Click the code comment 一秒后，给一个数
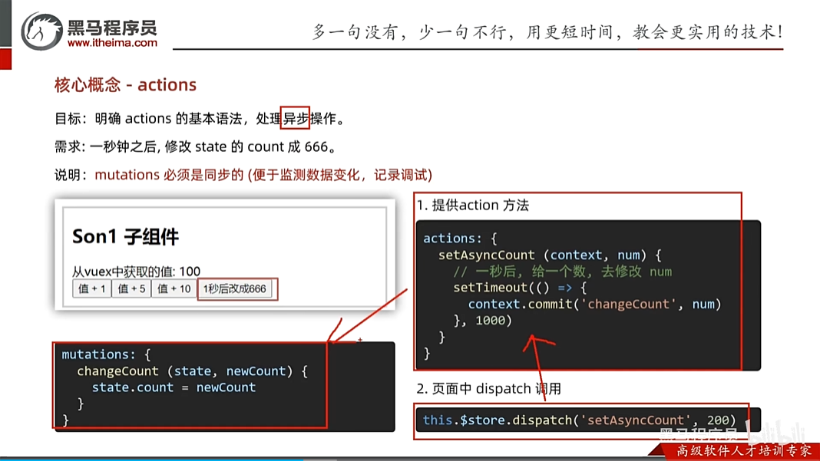 562,272
